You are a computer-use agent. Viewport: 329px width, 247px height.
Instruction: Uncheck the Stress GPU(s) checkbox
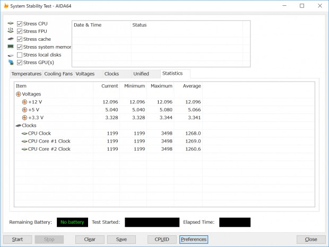(20, 63)
